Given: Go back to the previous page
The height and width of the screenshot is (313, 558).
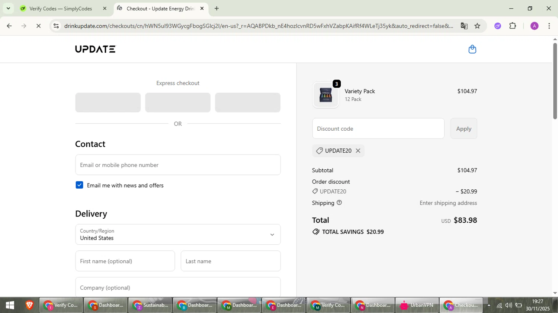Looking at the screenshot, I should click(x=9, y=26).
